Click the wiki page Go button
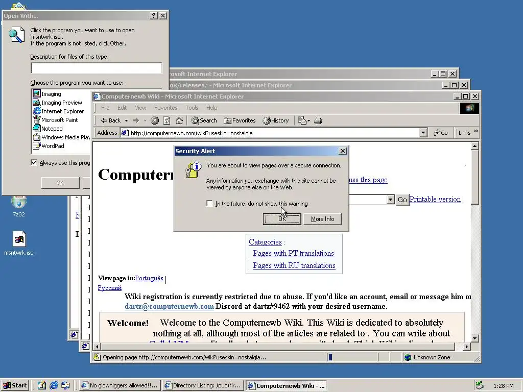 coord(402,200)
